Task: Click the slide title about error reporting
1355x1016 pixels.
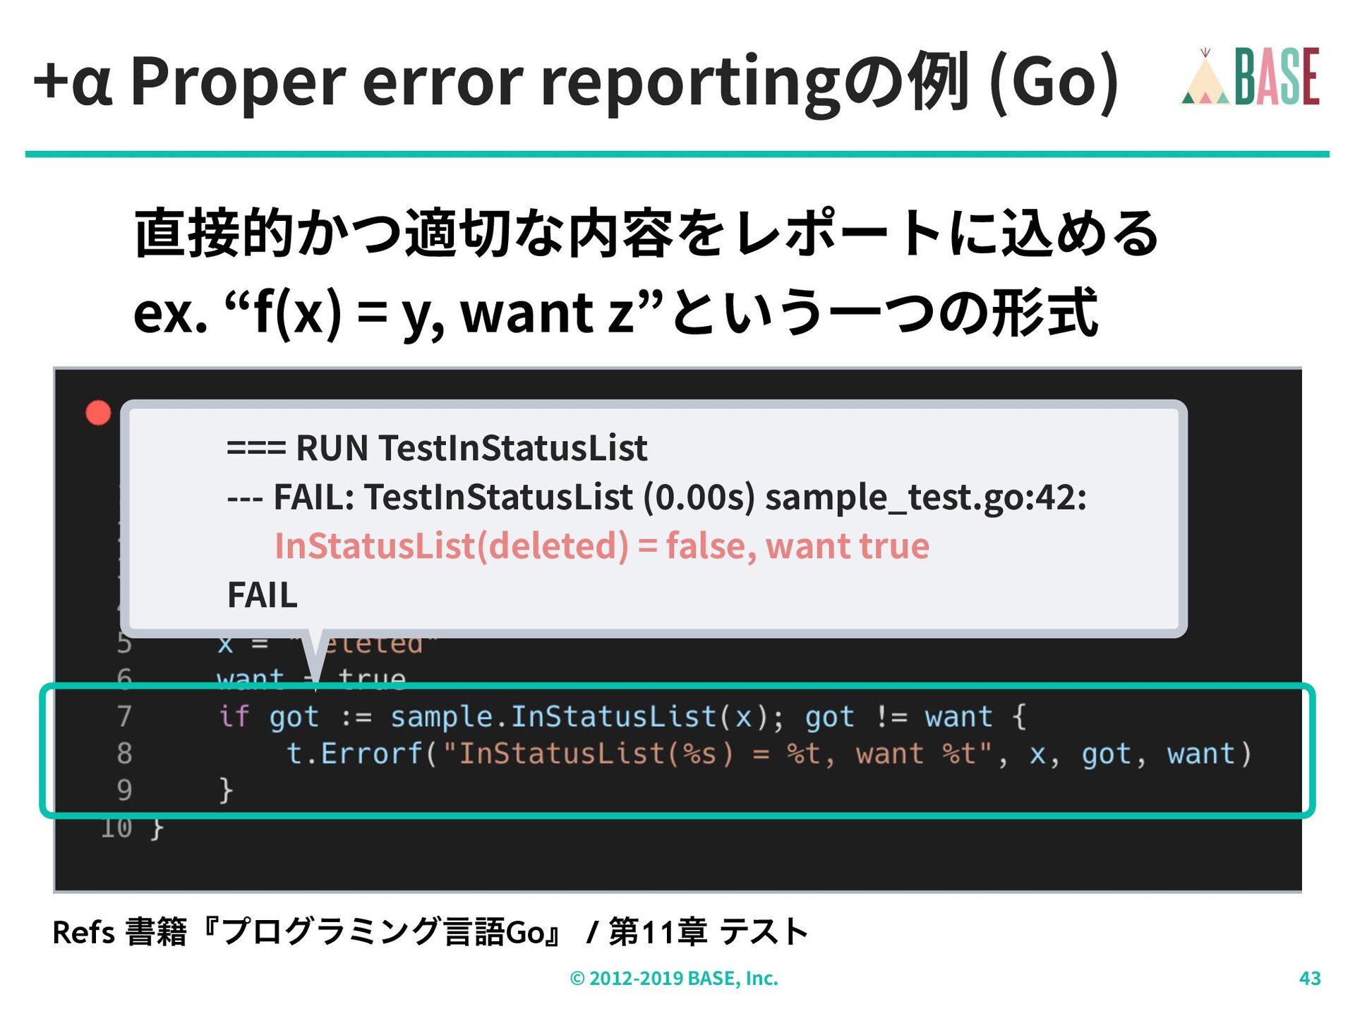Action: click(x=575, y=83)
